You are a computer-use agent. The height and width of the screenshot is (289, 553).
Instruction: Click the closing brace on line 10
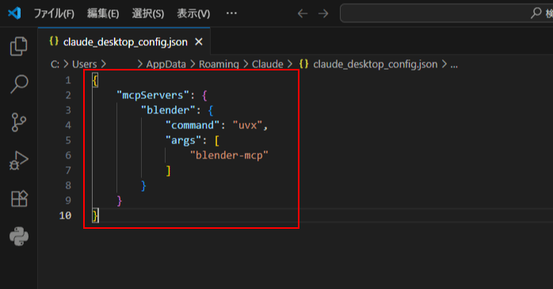pyautogui.click(x=95, y=215)
